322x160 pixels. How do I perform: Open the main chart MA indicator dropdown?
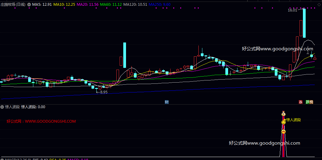tap(29, 5)
